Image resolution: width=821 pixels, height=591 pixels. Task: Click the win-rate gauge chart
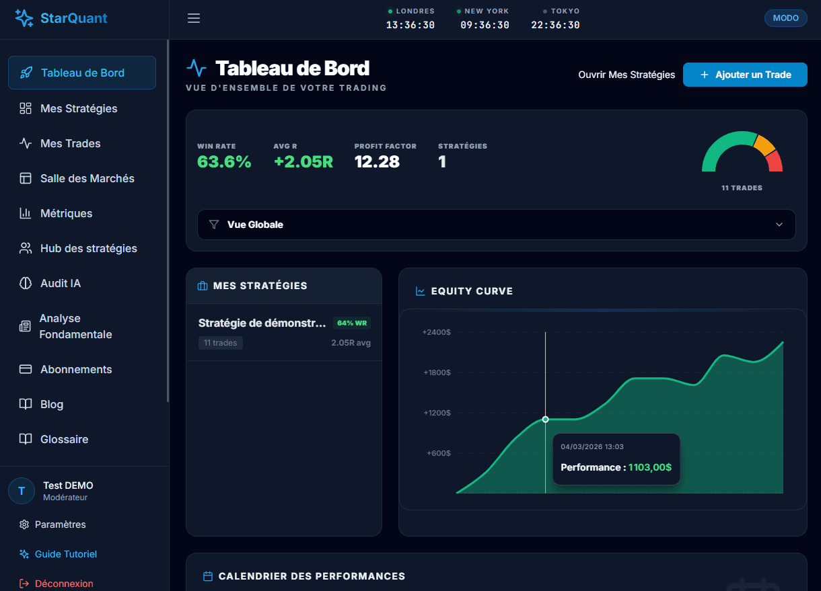(742, 153)
